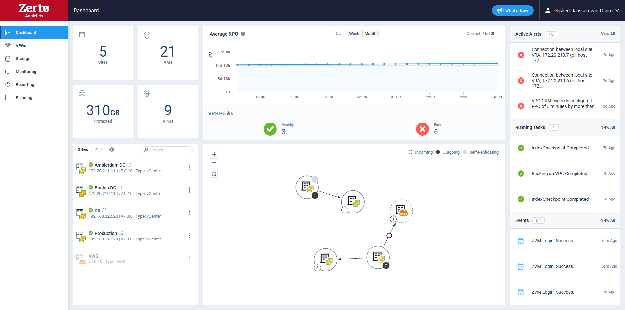The height and width of the screenshot is (310, 625).
Task: Click the Sites panel help icon
Action: [112, 149]
